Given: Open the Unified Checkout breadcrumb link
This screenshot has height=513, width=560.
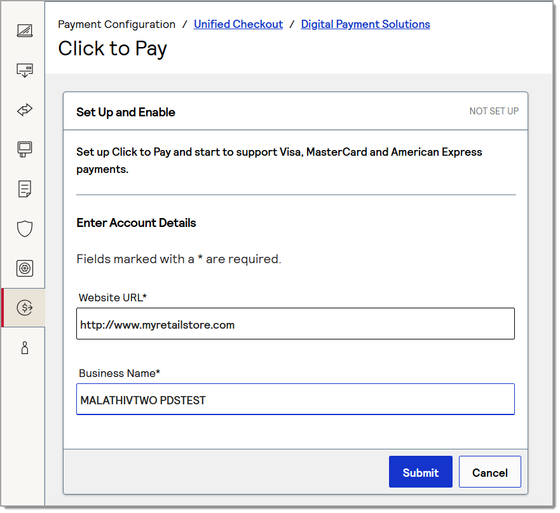Looking at the screenshot, I should pos(238,24).
